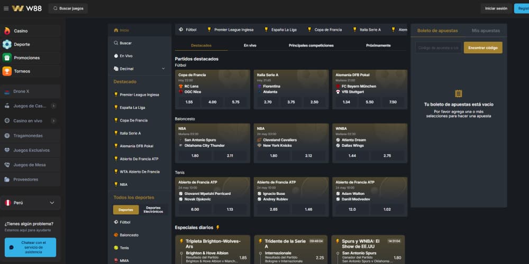This screenshot has width=529, height=264.
Task: Click the Peru flag icon
Action: coord(8,203)
